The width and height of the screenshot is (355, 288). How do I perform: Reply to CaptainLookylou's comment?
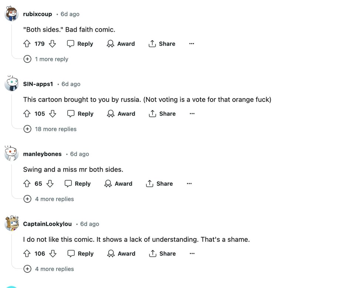tap(80, 254)
